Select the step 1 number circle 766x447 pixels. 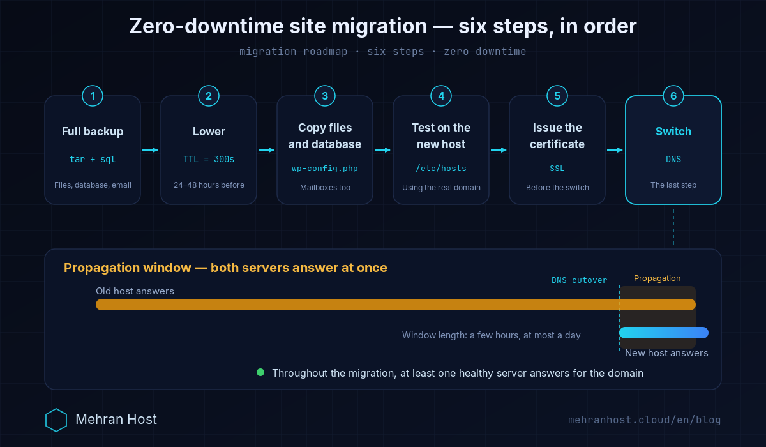point(93,96)
